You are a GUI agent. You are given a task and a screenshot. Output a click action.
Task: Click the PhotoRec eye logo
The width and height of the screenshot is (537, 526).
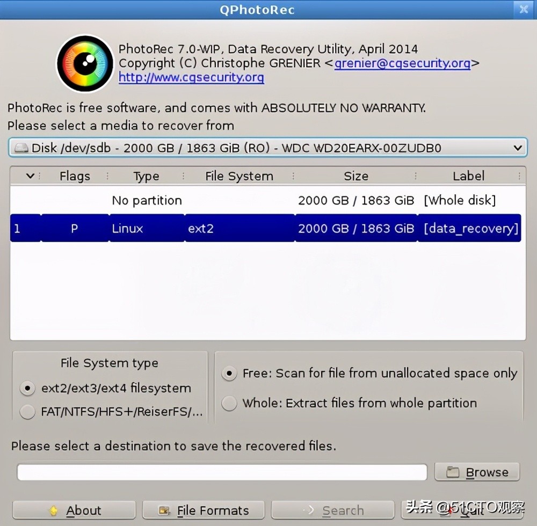[x=85, y=64]
